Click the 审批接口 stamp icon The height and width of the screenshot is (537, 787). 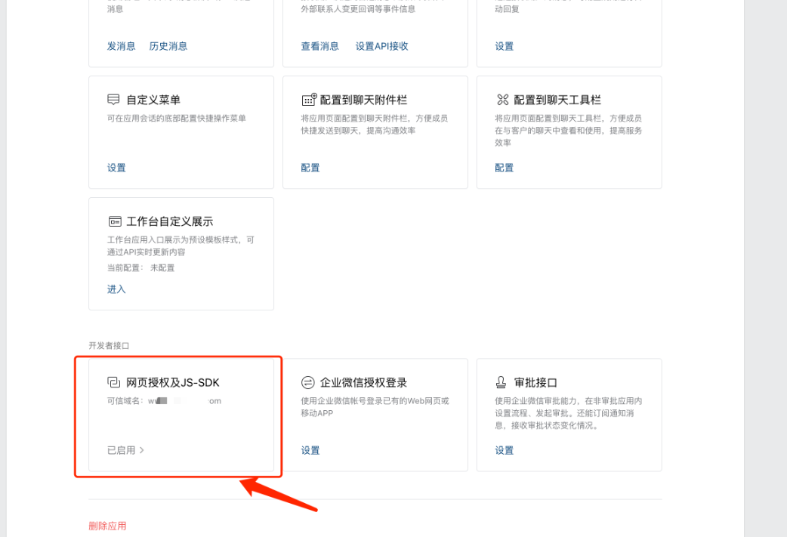tap(502, 382)
